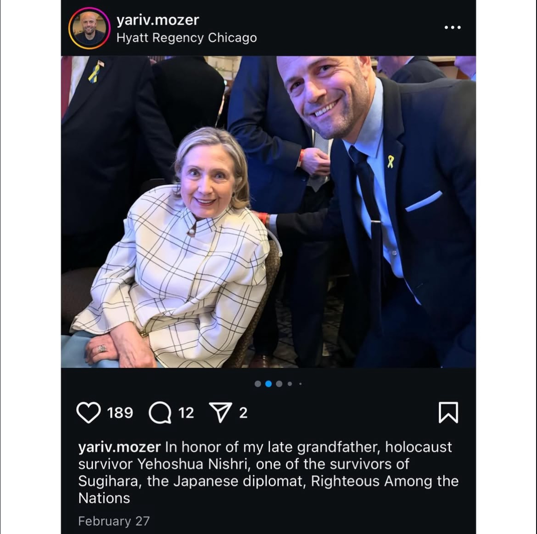Tap the share count number 2

[243, 413]
